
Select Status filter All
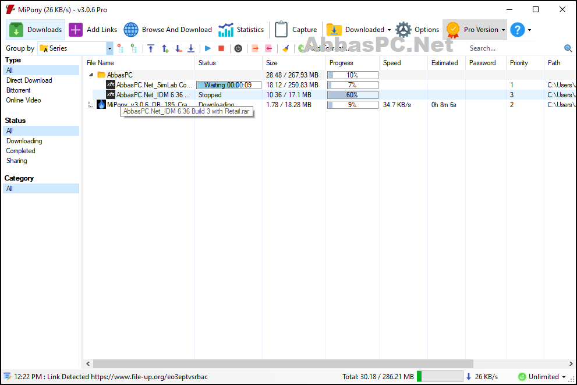[x=41, y=131]
